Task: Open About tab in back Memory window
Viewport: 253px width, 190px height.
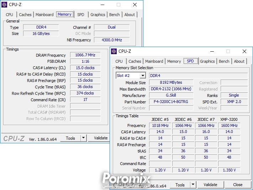Action: tap(130, 15)
